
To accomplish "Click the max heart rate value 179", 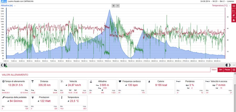I will 143,93.
